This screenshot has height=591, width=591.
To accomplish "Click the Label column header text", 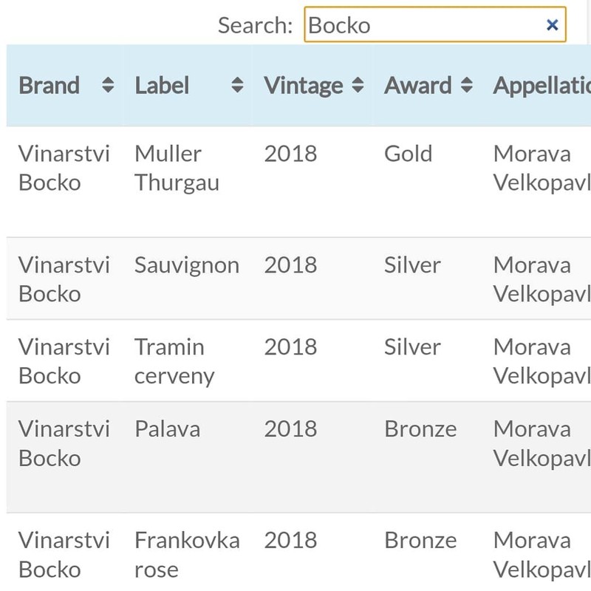I will 162,86.
